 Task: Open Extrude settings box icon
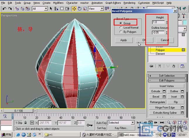coord(164,91)
